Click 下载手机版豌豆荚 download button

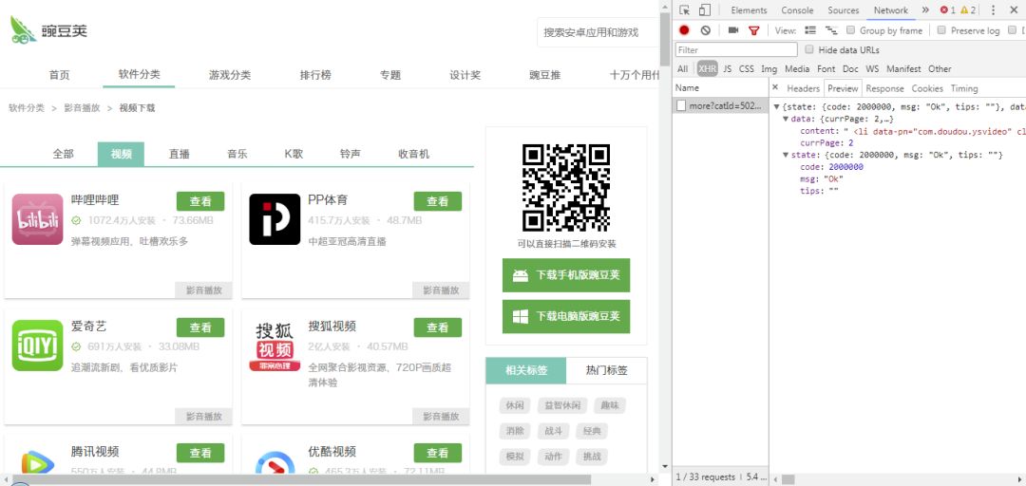tap(566, 275)
